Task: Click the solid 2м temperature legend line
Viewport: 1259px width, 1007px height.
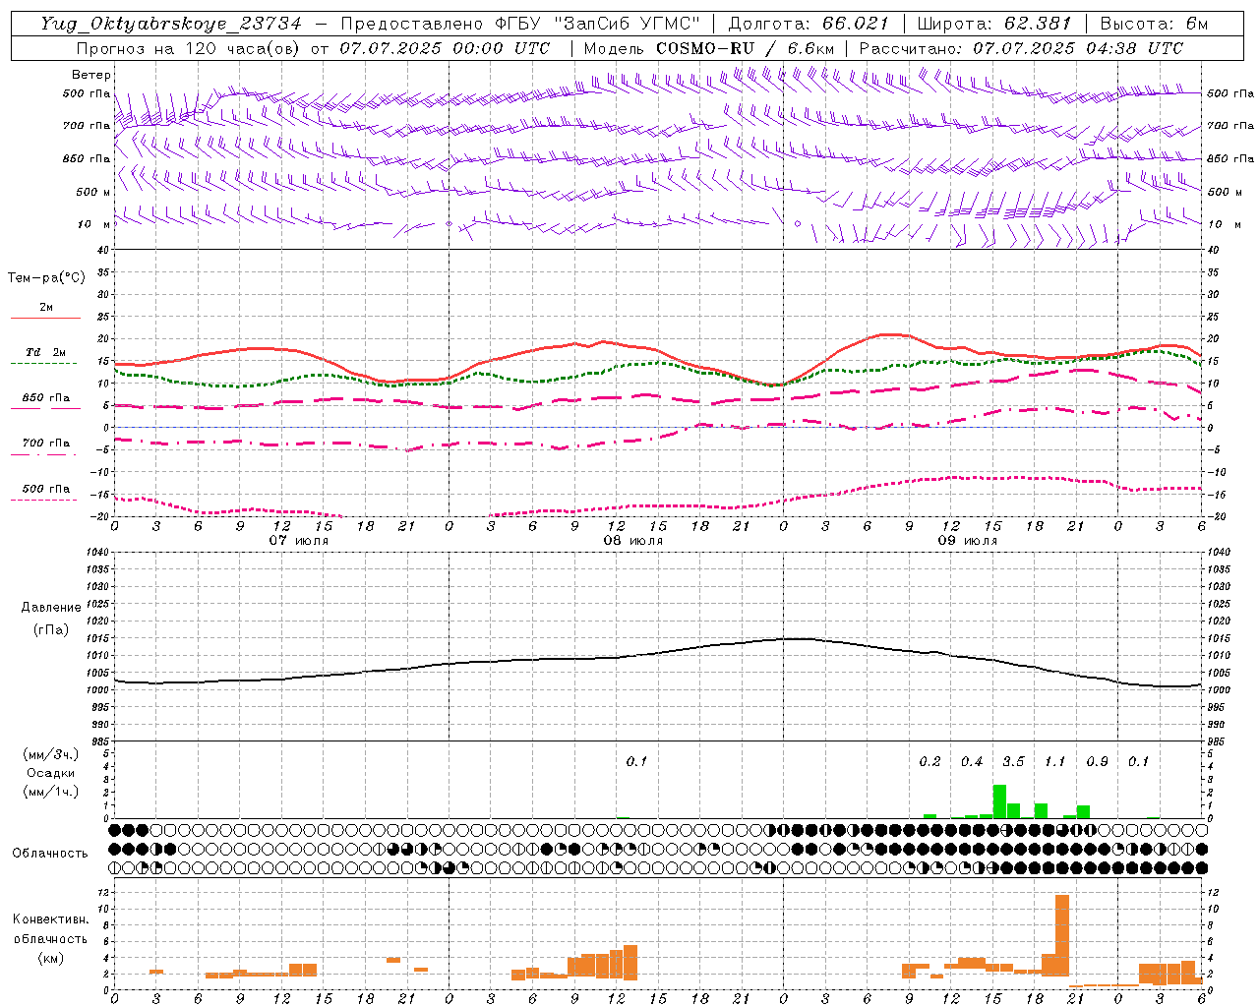Action: point(45,318)
